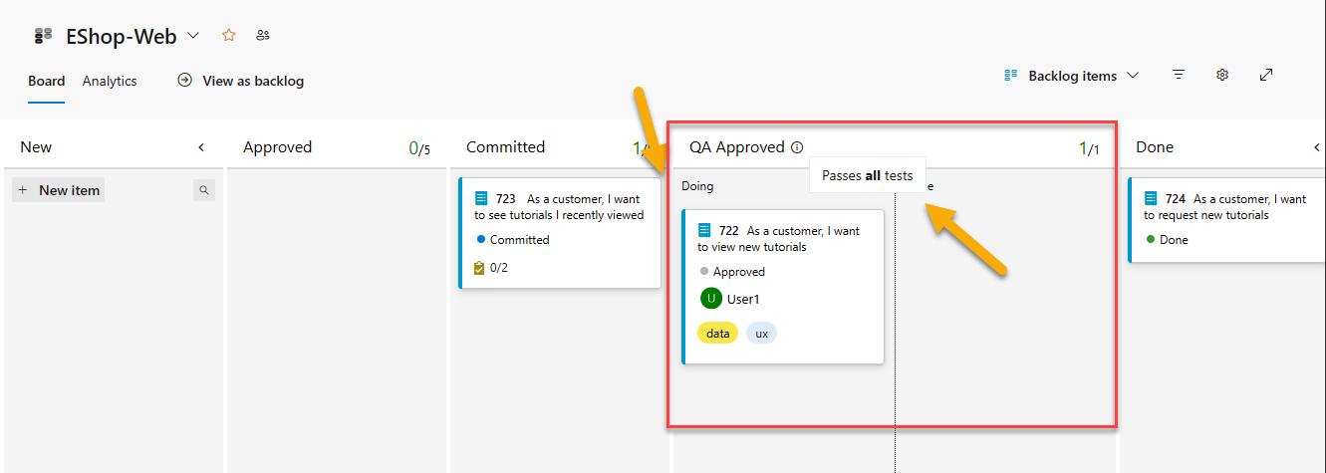Viewport: 1326px width, 473px height.
Task: Open task checklist icon on item 723
Action: point(479,268)
